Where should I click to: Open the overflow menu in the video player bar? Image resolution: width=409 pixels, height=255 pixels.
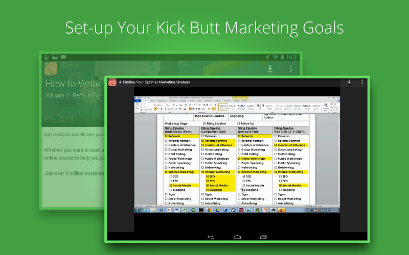click(362, 82)
